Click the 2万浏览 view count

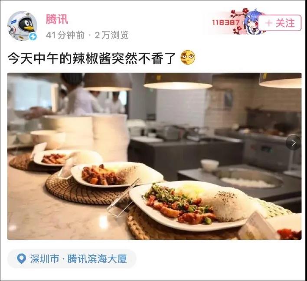pos(111,35)
